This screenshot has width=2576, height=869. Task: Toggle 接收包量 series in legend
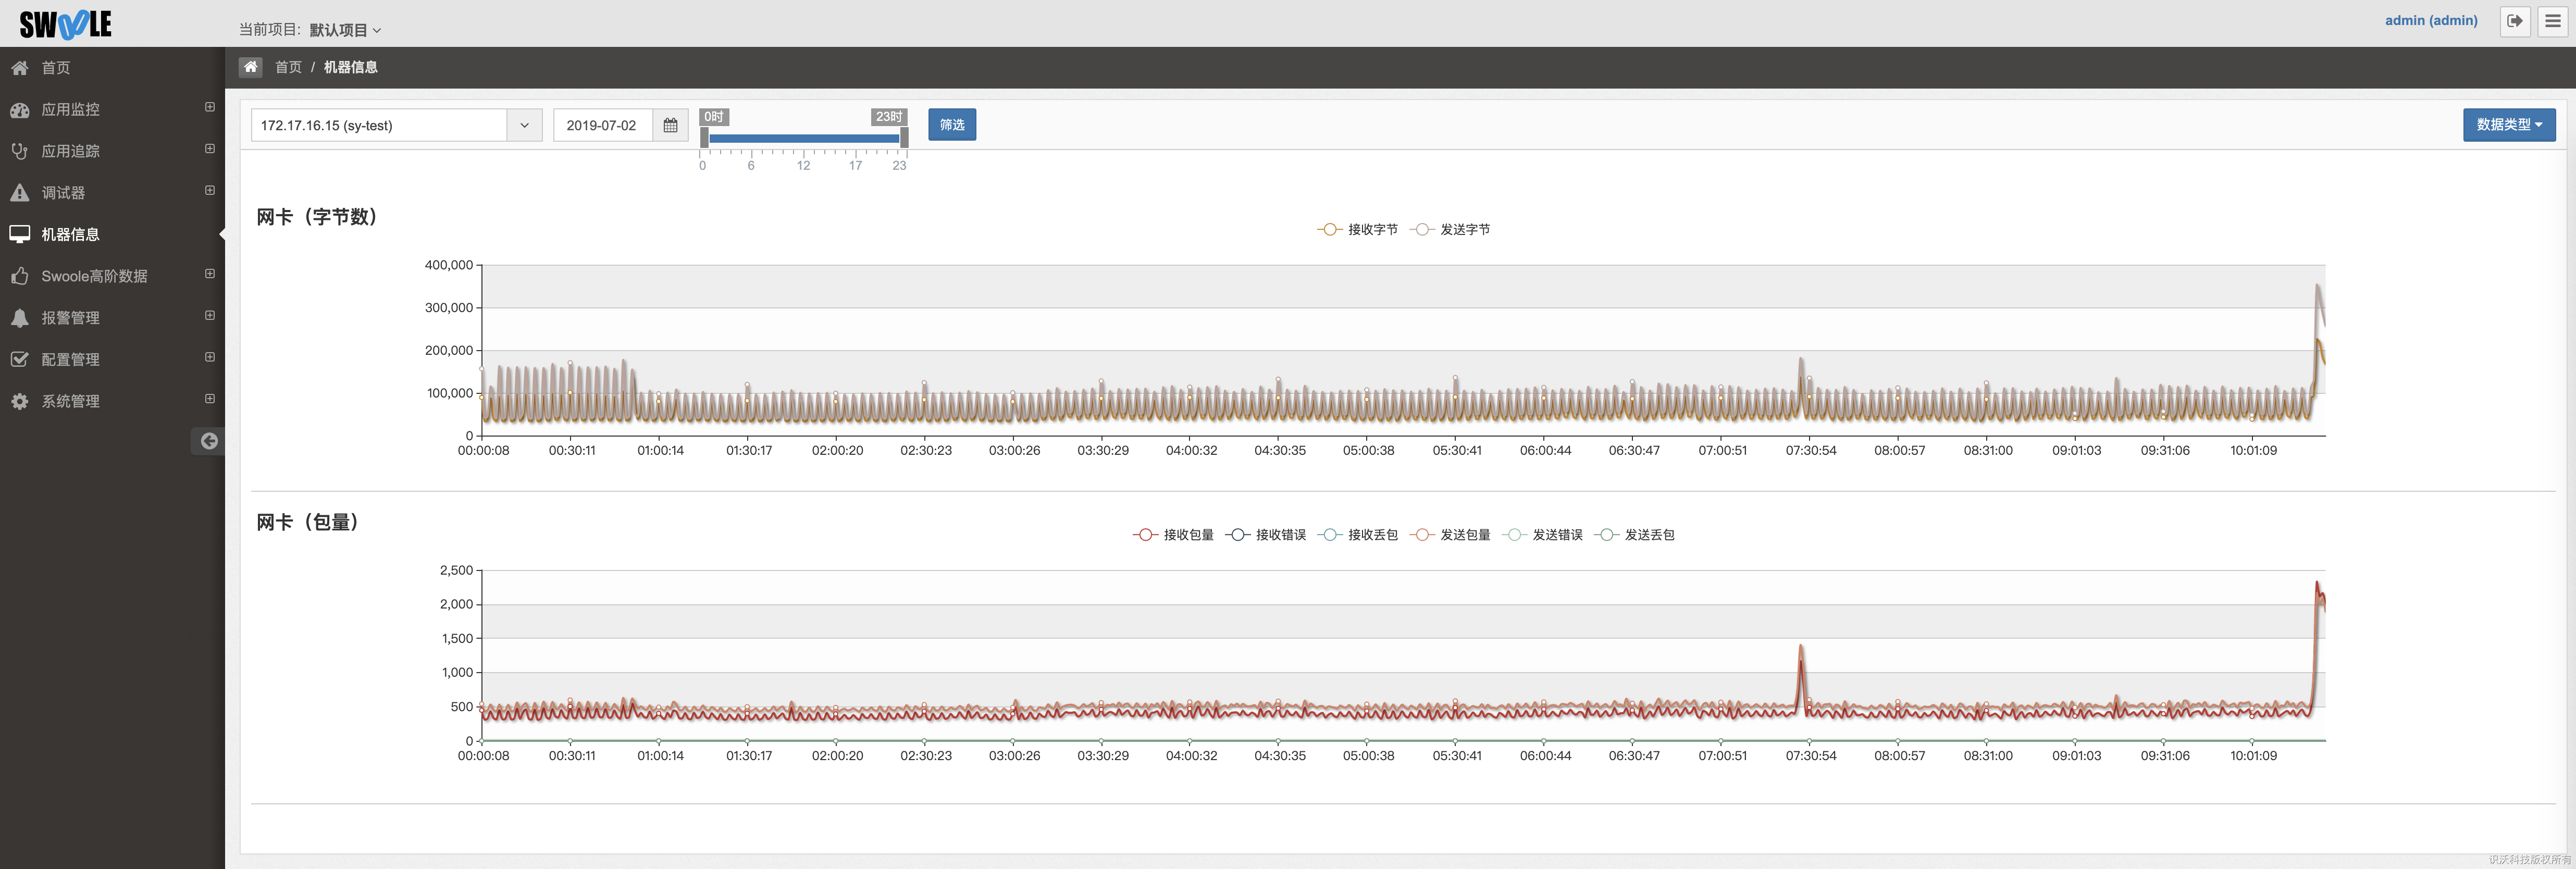point(1173,535)
